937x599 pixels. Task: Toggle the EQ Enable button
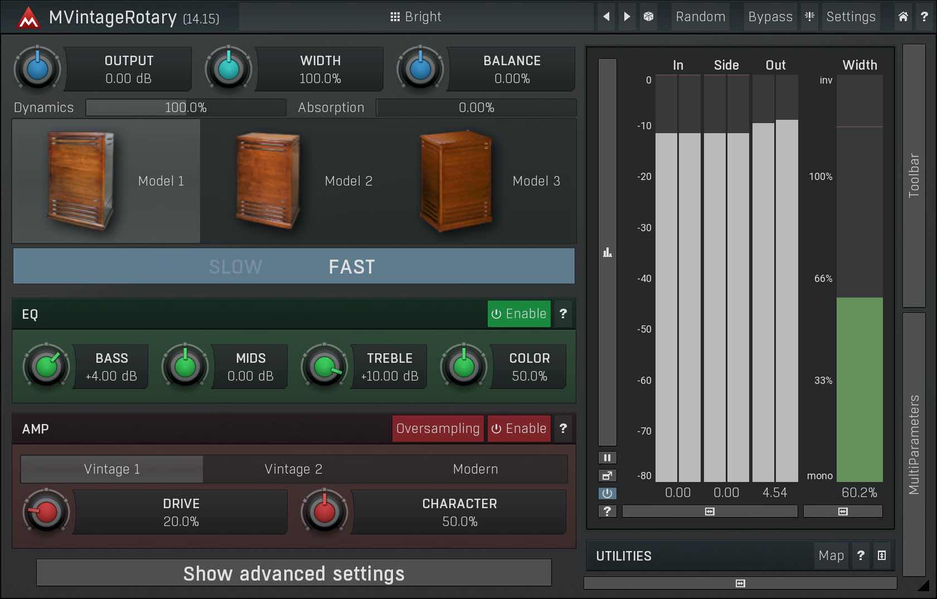[x=519, y=314]
